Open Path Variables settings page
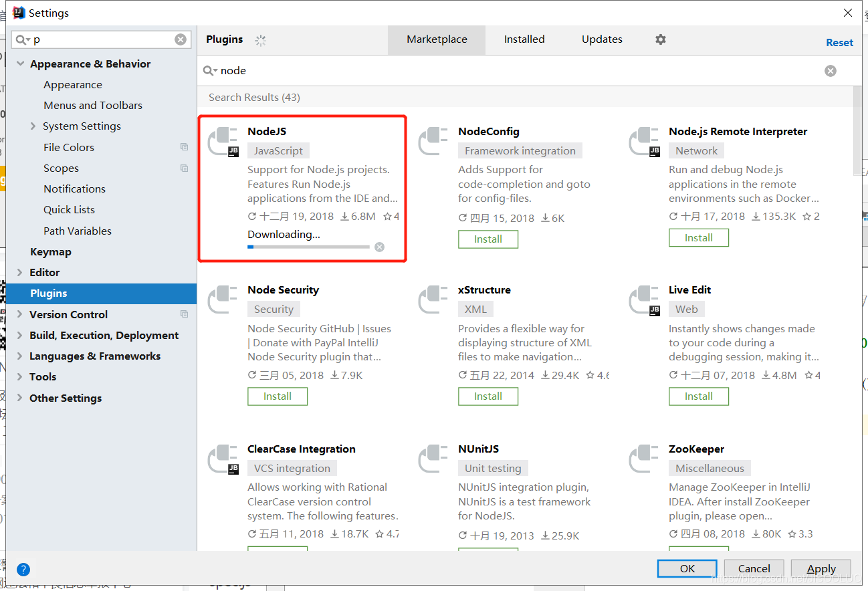Image resolution: width=868 pixels, height=591 pixels. (78, 231)
